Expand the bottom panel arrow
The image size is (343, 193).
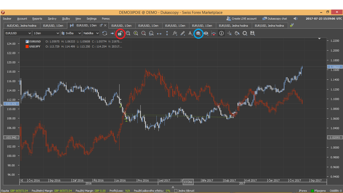coord(173,187)
